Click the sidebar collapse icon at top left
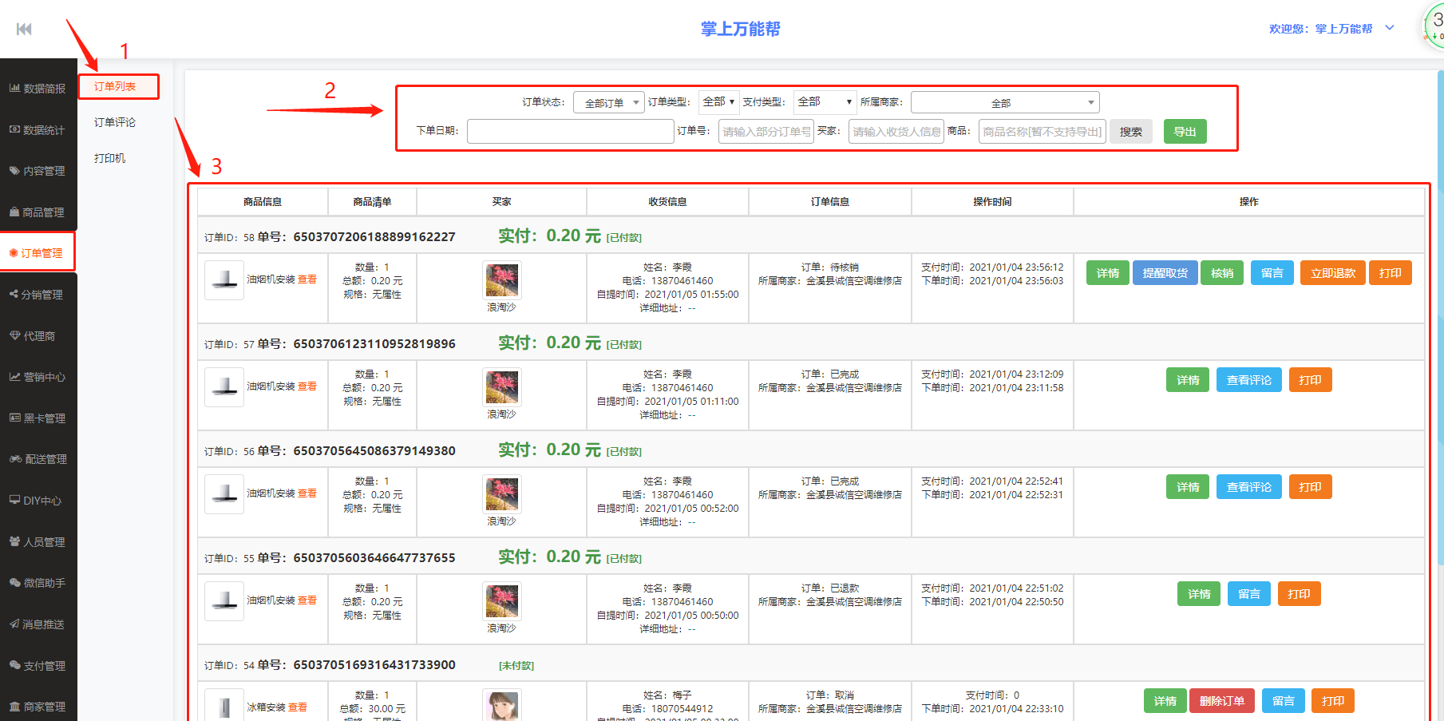 click(x=24, y=30)
